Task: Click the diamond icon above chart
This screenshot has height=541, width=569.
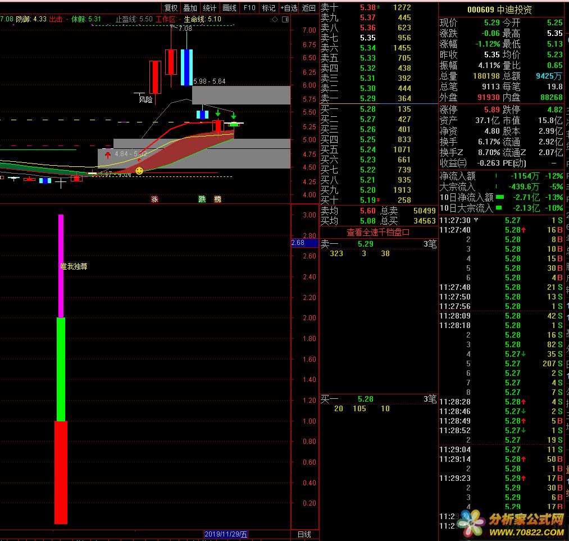Action: [275, 19]
